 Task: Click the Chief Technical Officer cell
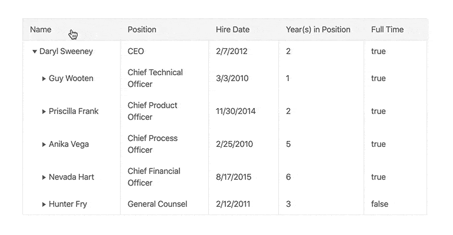click(x=164, y=78)
